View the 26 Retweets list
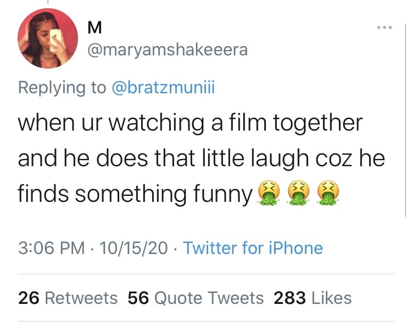 pyautogui.click(x=68, y=298)
